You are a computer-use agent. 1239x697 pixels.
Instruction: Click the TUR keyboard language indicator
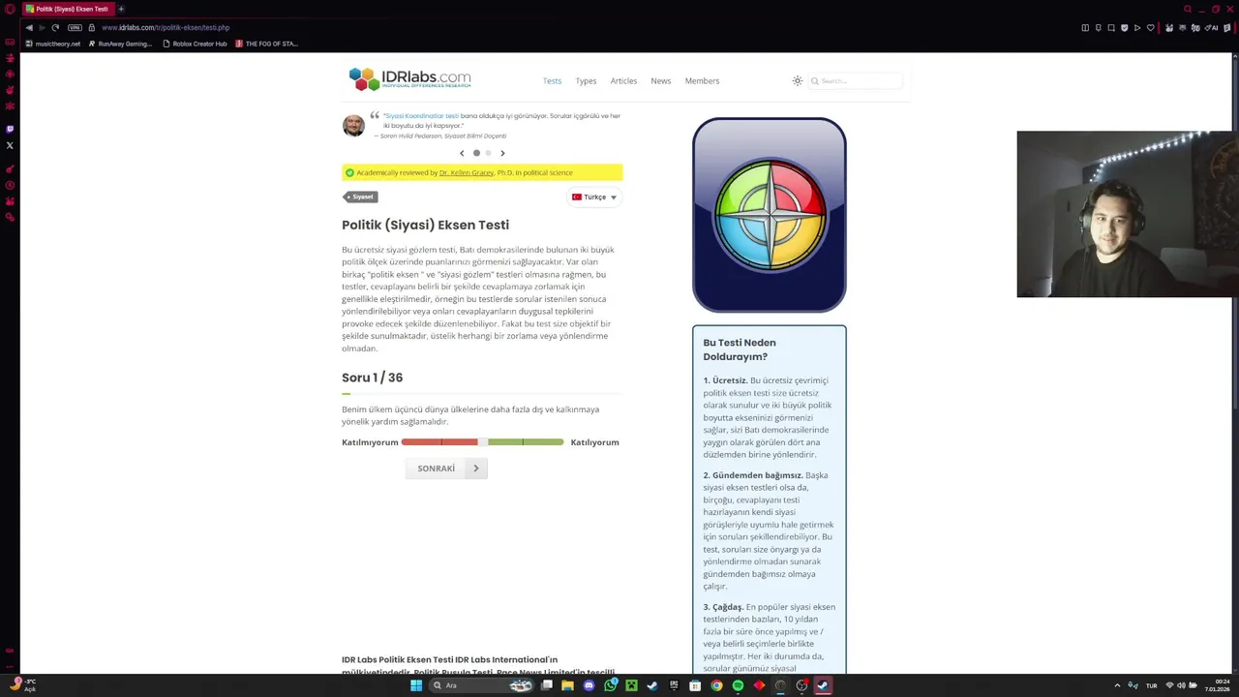(1152, 685)
